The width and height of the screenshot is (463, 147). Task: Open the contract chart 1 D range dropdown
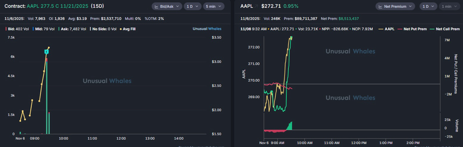click(193, 6)
